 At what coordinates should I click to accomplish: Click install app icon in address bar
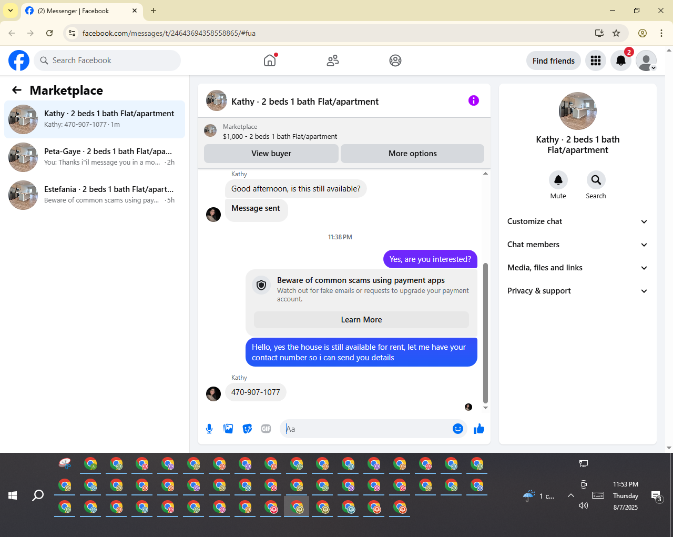click(599, 33)
